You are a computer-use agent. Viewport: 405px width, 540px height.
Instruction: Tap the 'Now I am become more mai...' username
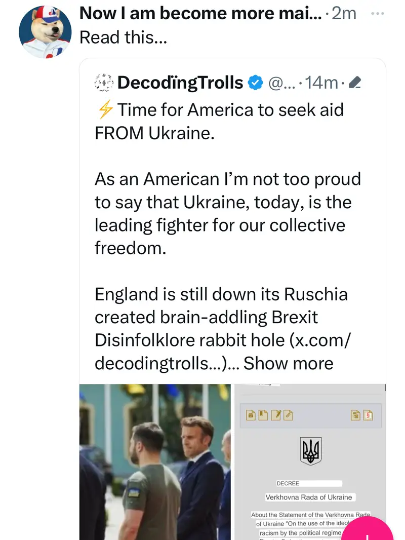point(200,14)
